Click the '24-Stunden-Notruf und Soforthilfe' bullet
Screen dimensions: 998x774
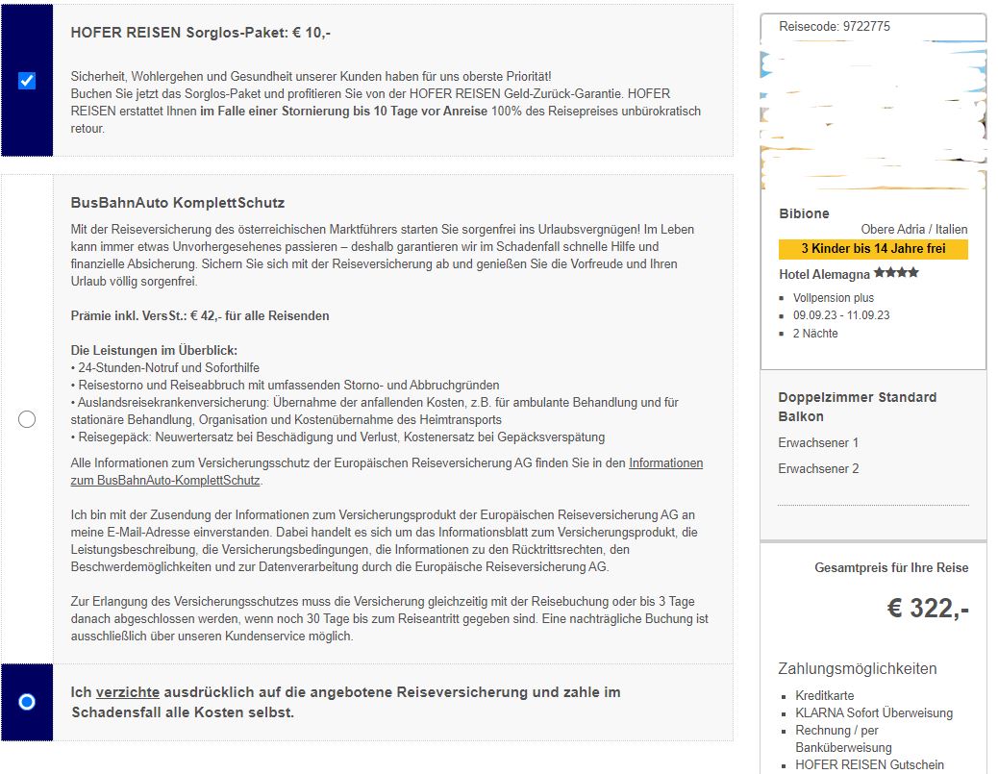point(164,367)
